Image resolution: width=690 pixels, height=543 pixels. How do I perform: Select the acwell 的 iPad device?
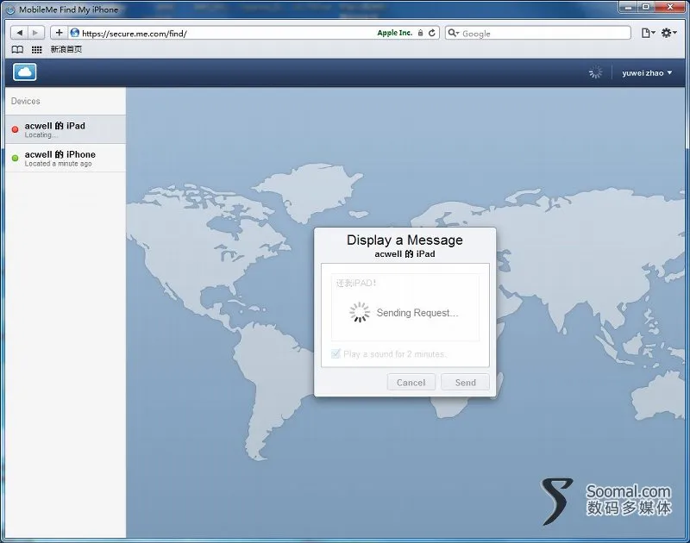click(x=66, y=129)
